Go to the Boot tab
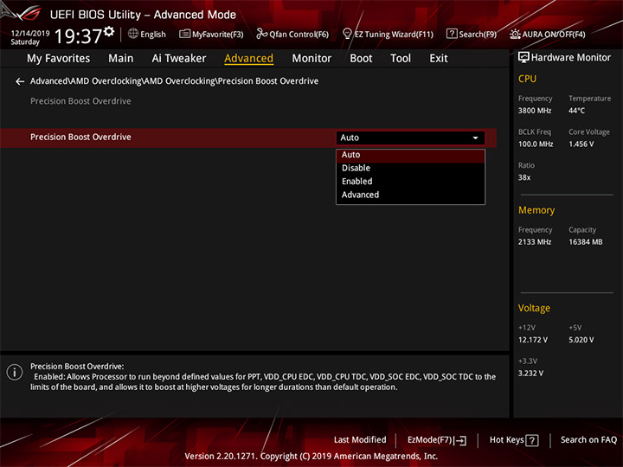 361,59
